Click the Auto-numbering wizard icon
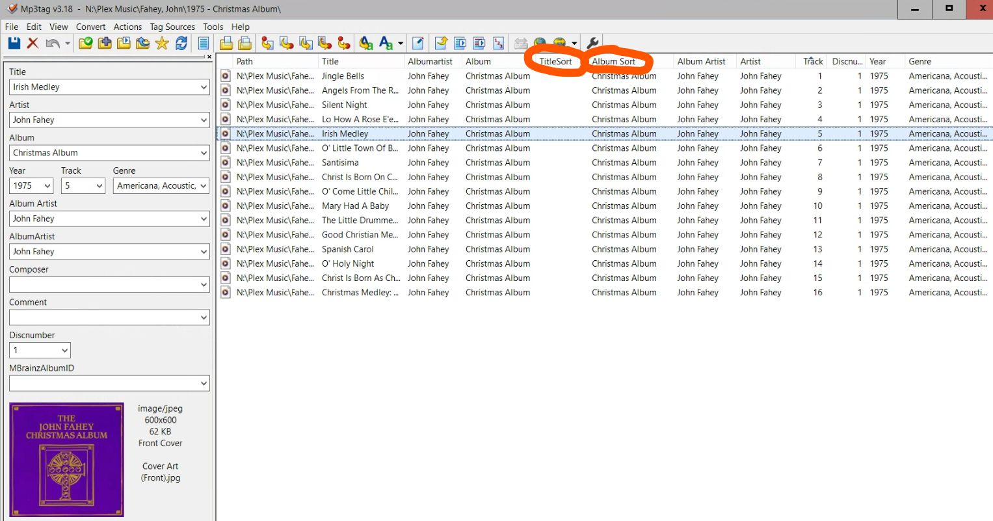 pyautogui.click(x=499, y=43)
